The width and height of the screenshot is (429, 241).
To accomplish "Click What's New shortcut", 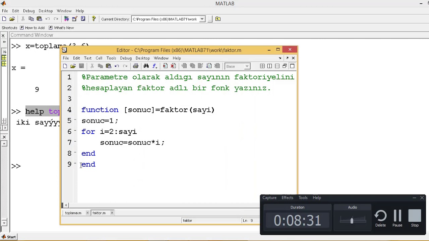I will [61, 28].
